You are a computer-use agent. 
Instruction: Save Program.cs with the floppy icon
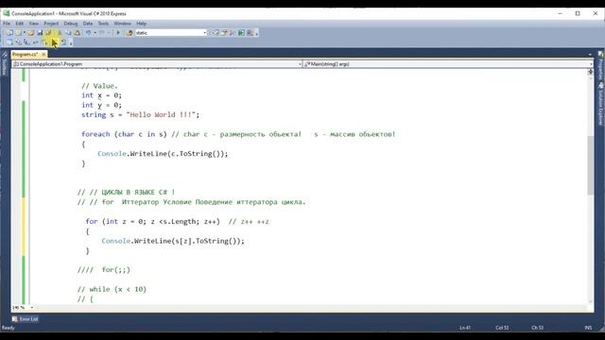(40, 33)
